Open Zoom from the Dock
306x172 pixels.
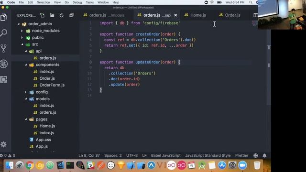[242, 165]
